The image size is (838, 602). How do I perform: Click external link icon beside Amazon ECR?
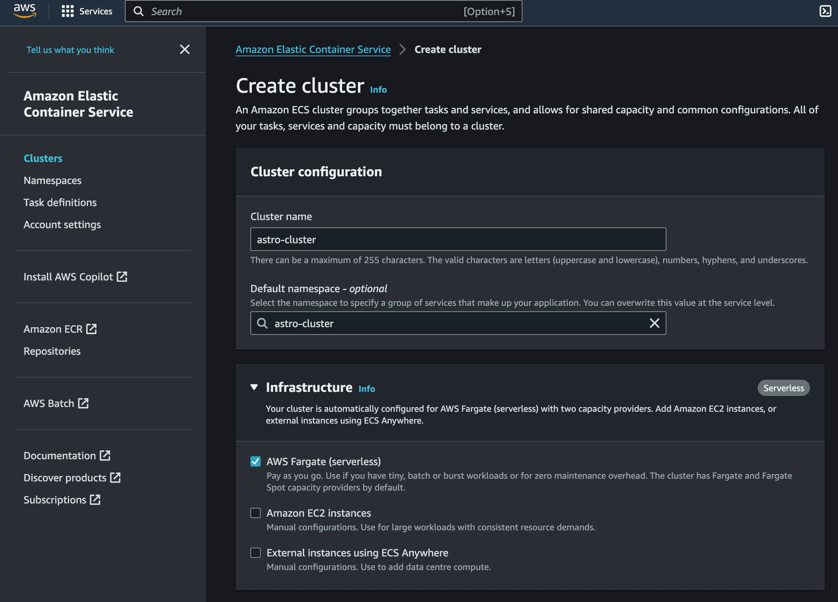pyautogui.click(x=91, y=329)
